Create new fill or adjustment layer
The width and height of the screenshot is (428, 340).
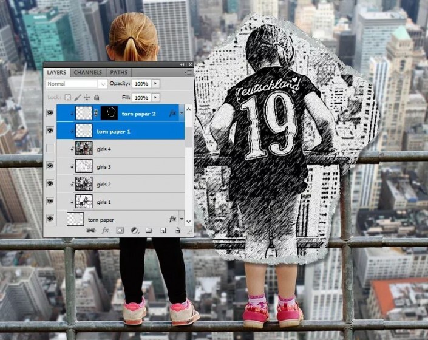click(134, 231)
